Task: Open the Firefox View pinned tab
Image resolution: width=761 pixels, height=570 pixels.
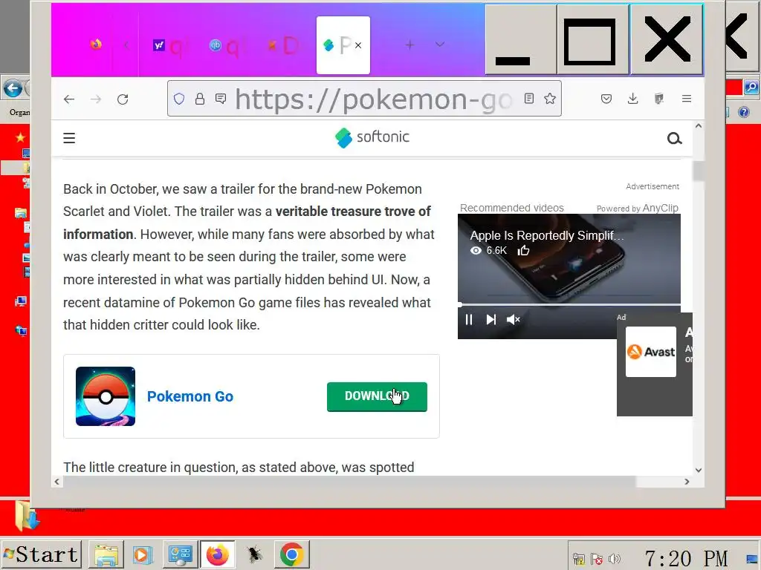Action: coord(96,45)
